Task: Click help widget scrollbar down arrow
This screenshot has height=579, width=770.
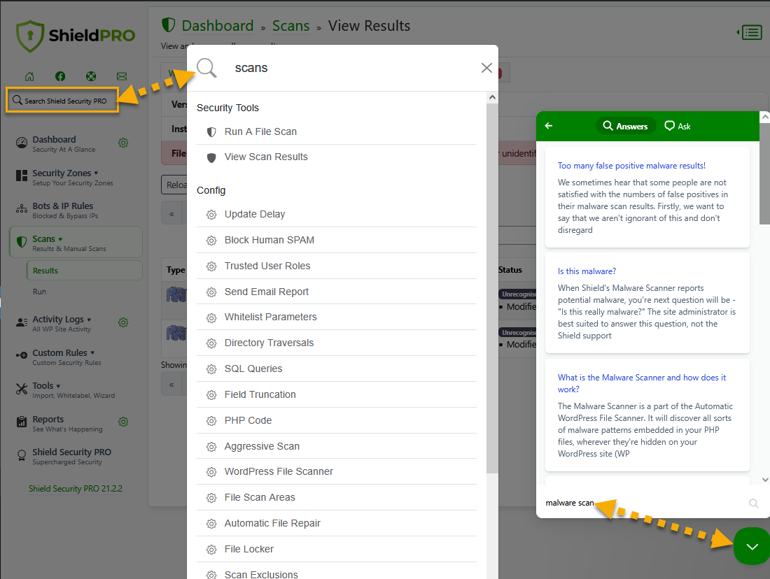Action: pos(765,480)
